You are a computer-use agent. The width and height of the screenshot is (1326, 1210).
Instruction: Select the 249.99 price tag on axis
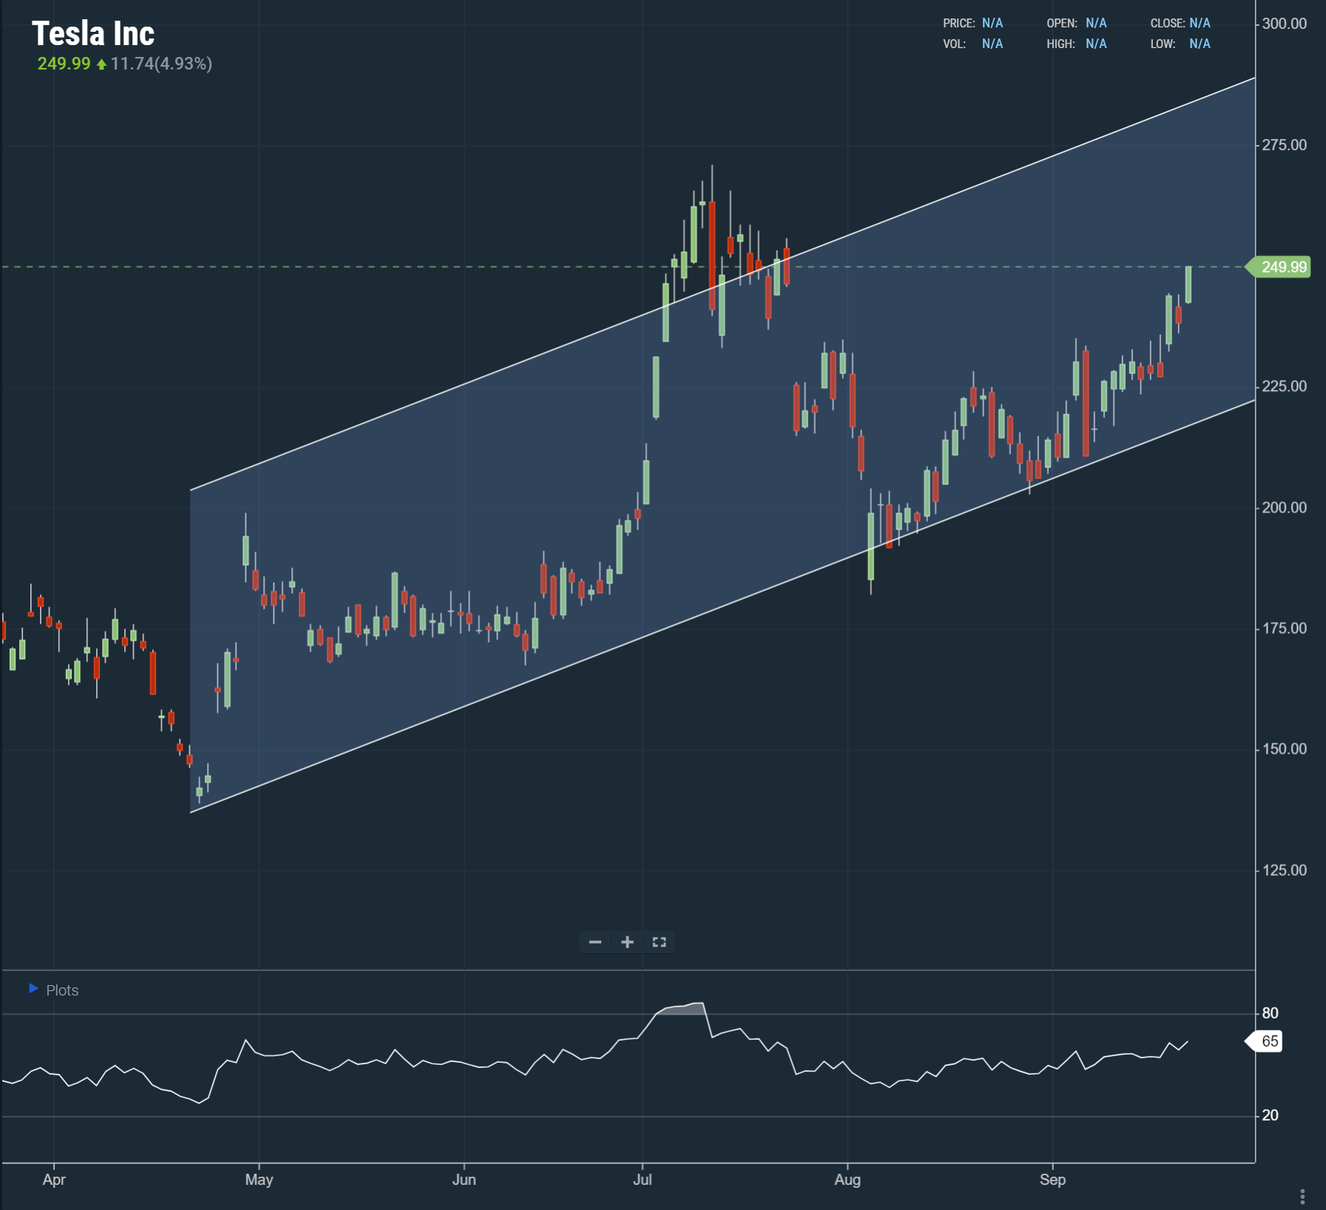pyautogui.click(x=1282, y=267)
